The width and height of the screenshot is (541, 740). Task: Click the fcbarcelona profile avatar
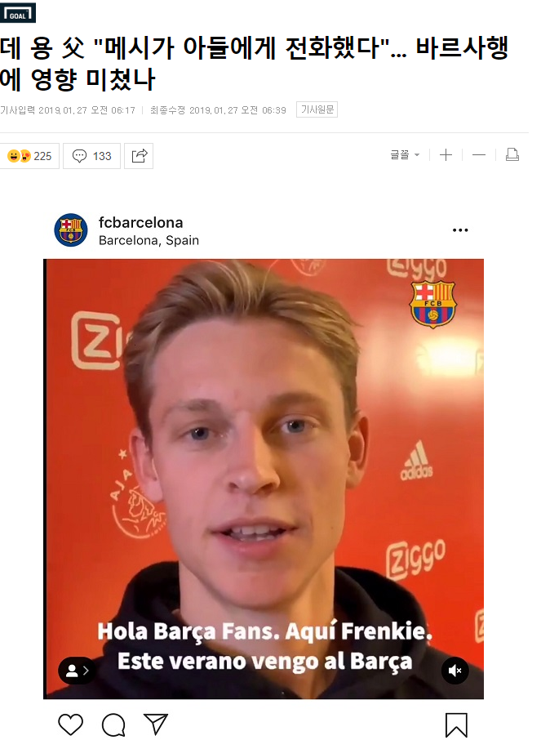click(x=71, y=230)
